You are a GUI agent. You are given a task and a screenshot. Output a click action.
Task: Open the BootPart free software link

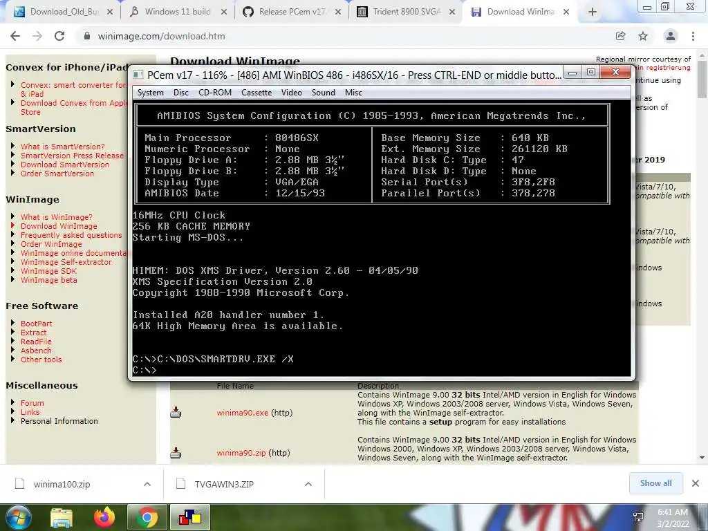36,324
